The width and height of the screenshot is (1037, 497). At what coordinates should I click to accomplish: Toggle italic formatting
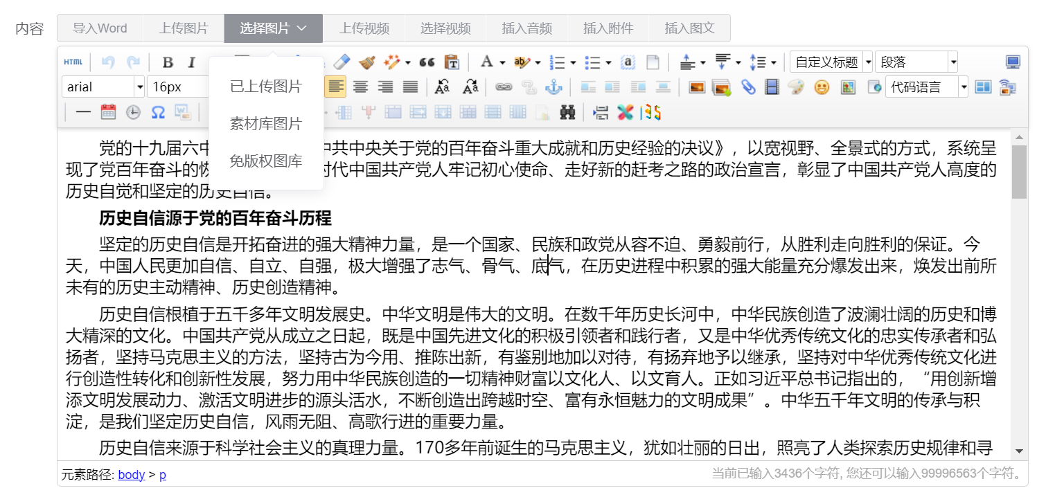[191, 61]
